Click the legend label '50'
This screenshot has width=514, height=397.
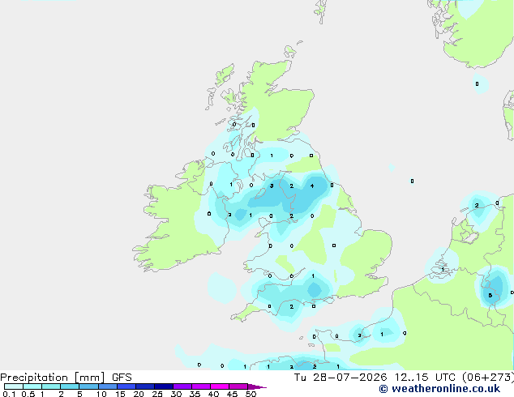coord(251,394)
